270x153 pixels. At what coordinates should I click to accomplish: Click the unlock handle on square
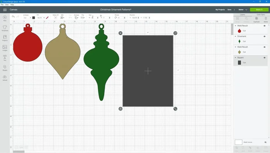[x=121, y=109]
